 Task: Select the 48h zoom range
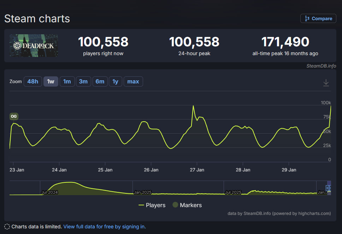(33, 81)
